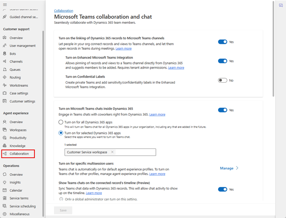Toggle Enhanced Microsoft Teams Integration switch
Viewport: 286px width, 218px height.
223,61
